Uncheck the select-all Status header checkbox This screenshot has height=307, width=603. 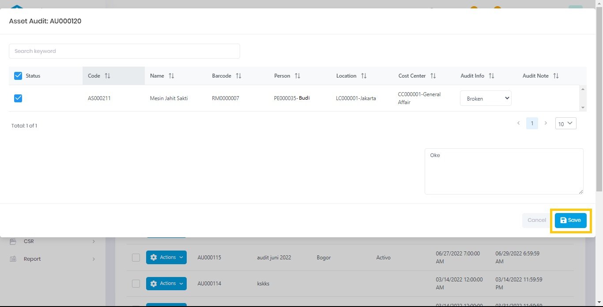[18, 76]
